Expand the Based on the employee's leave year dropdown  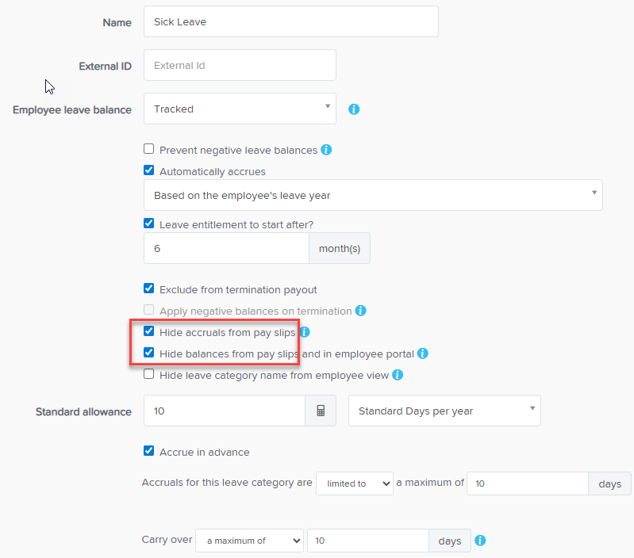373,195
